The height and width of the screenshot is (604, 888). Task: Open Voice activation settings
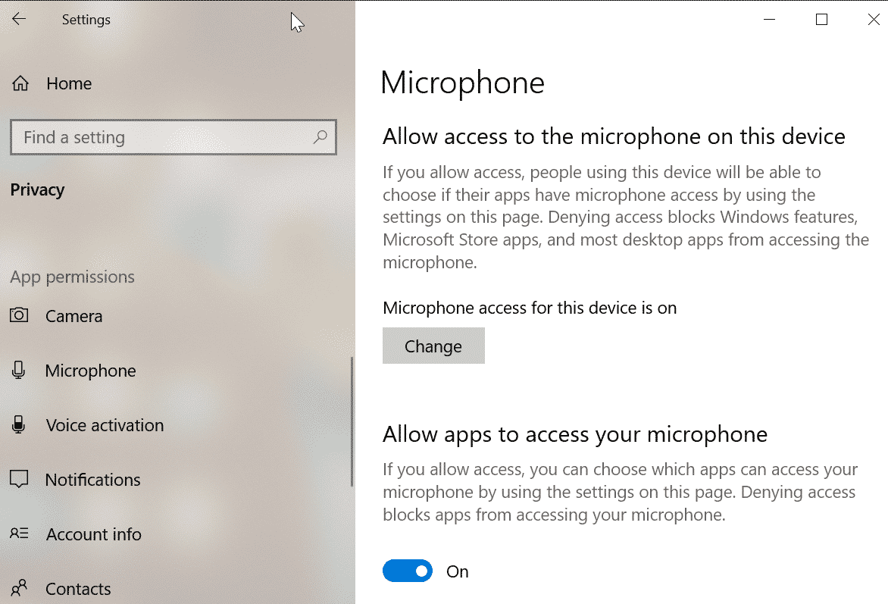pos(105,425)
